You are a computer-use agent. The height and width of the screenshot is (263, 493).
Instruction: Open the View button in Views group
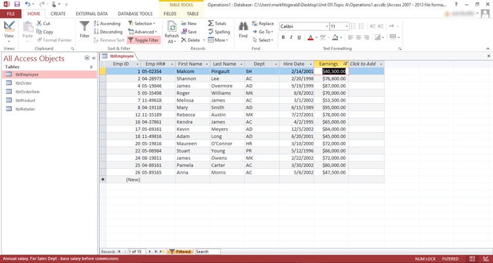coord(9,31)
